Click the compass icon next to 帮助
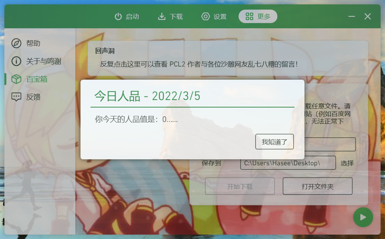 (16, 43)
